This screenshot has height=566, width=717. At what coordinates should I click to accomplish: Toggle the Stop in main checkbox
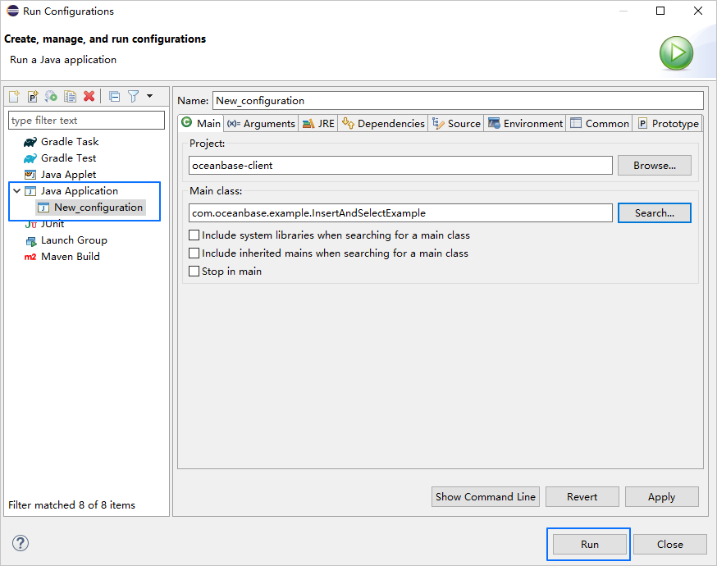point(194,272)
